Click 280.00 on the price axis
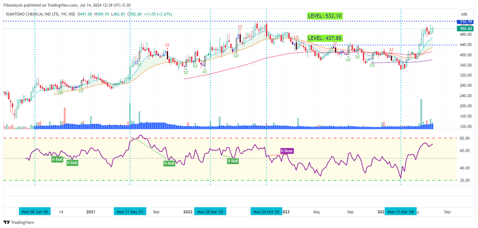The width and height of the screenshot is (478, 228). click(466, 86)
